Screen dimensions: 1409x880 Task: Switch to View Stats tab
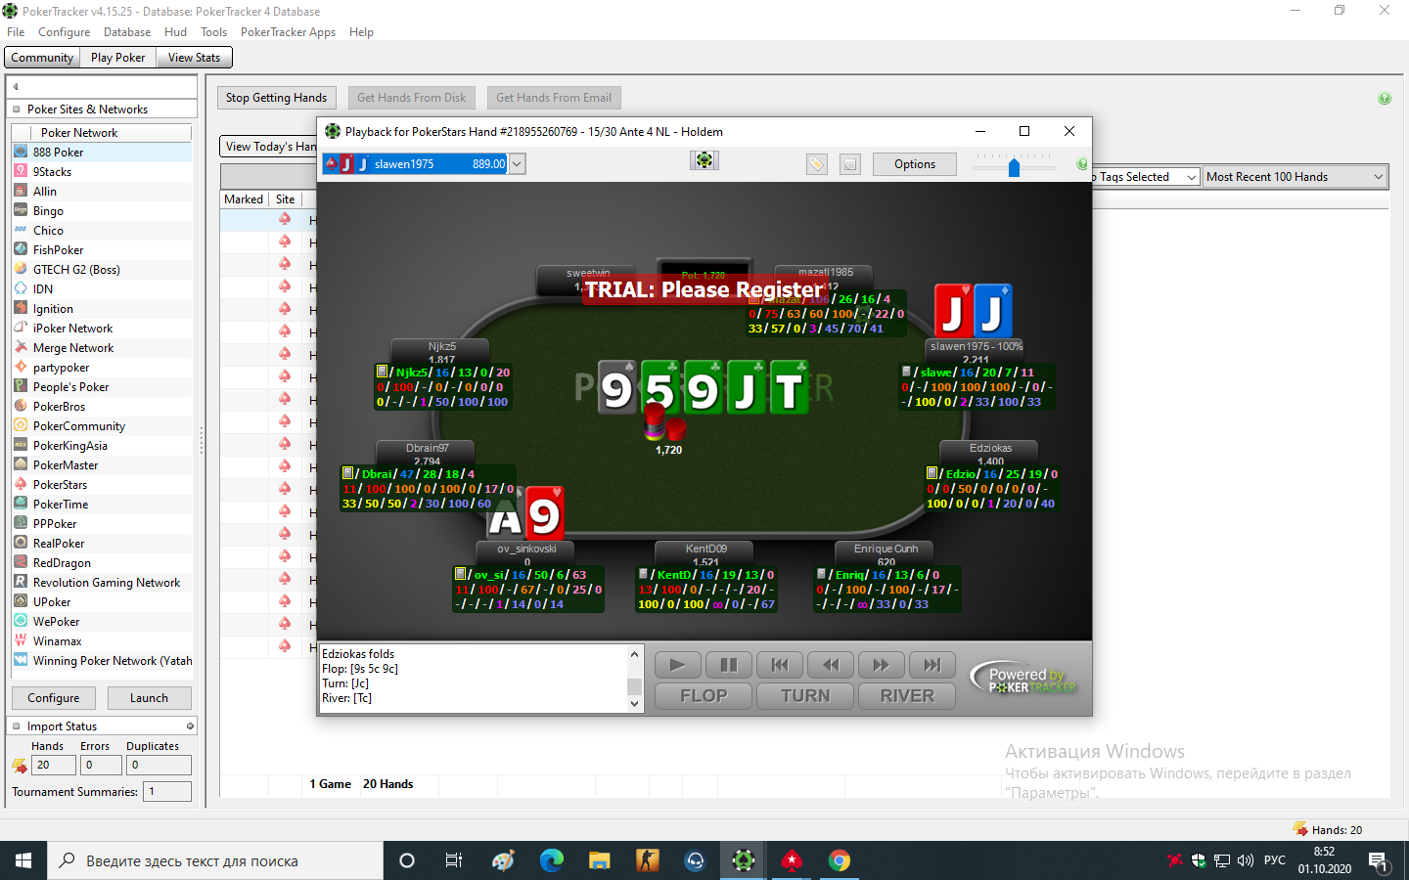194,58
